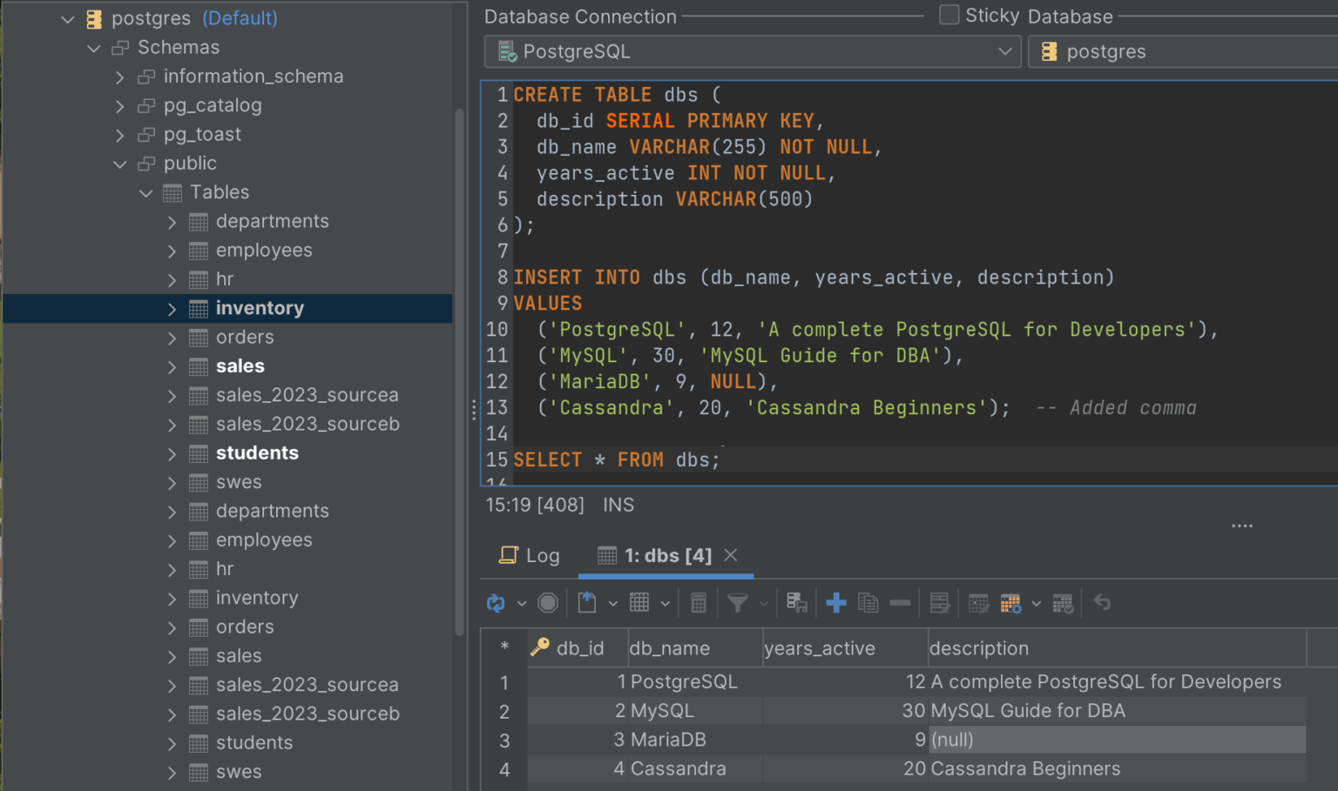
Task: Toggle the Sticky checkbox
Action: point(949,15)
